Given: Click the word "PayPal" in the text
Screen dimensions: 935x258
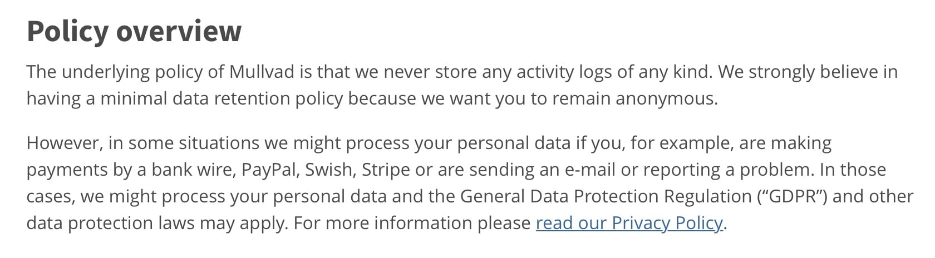Looking at the screenshot, I should pos(269,170).
